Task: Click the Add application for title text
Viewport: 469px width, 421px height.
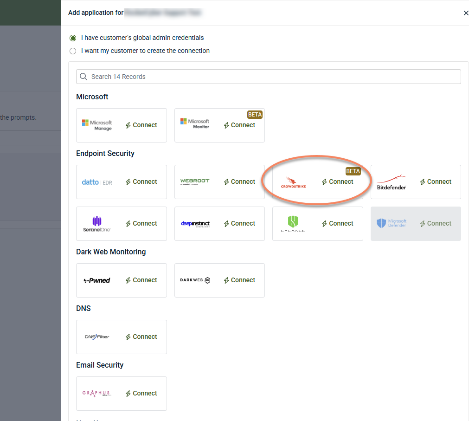Action: (x=96, y=13)
